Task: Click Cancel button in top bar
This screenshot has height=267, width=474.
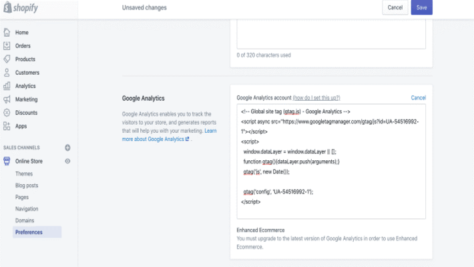Action: [x=395, y=7]
